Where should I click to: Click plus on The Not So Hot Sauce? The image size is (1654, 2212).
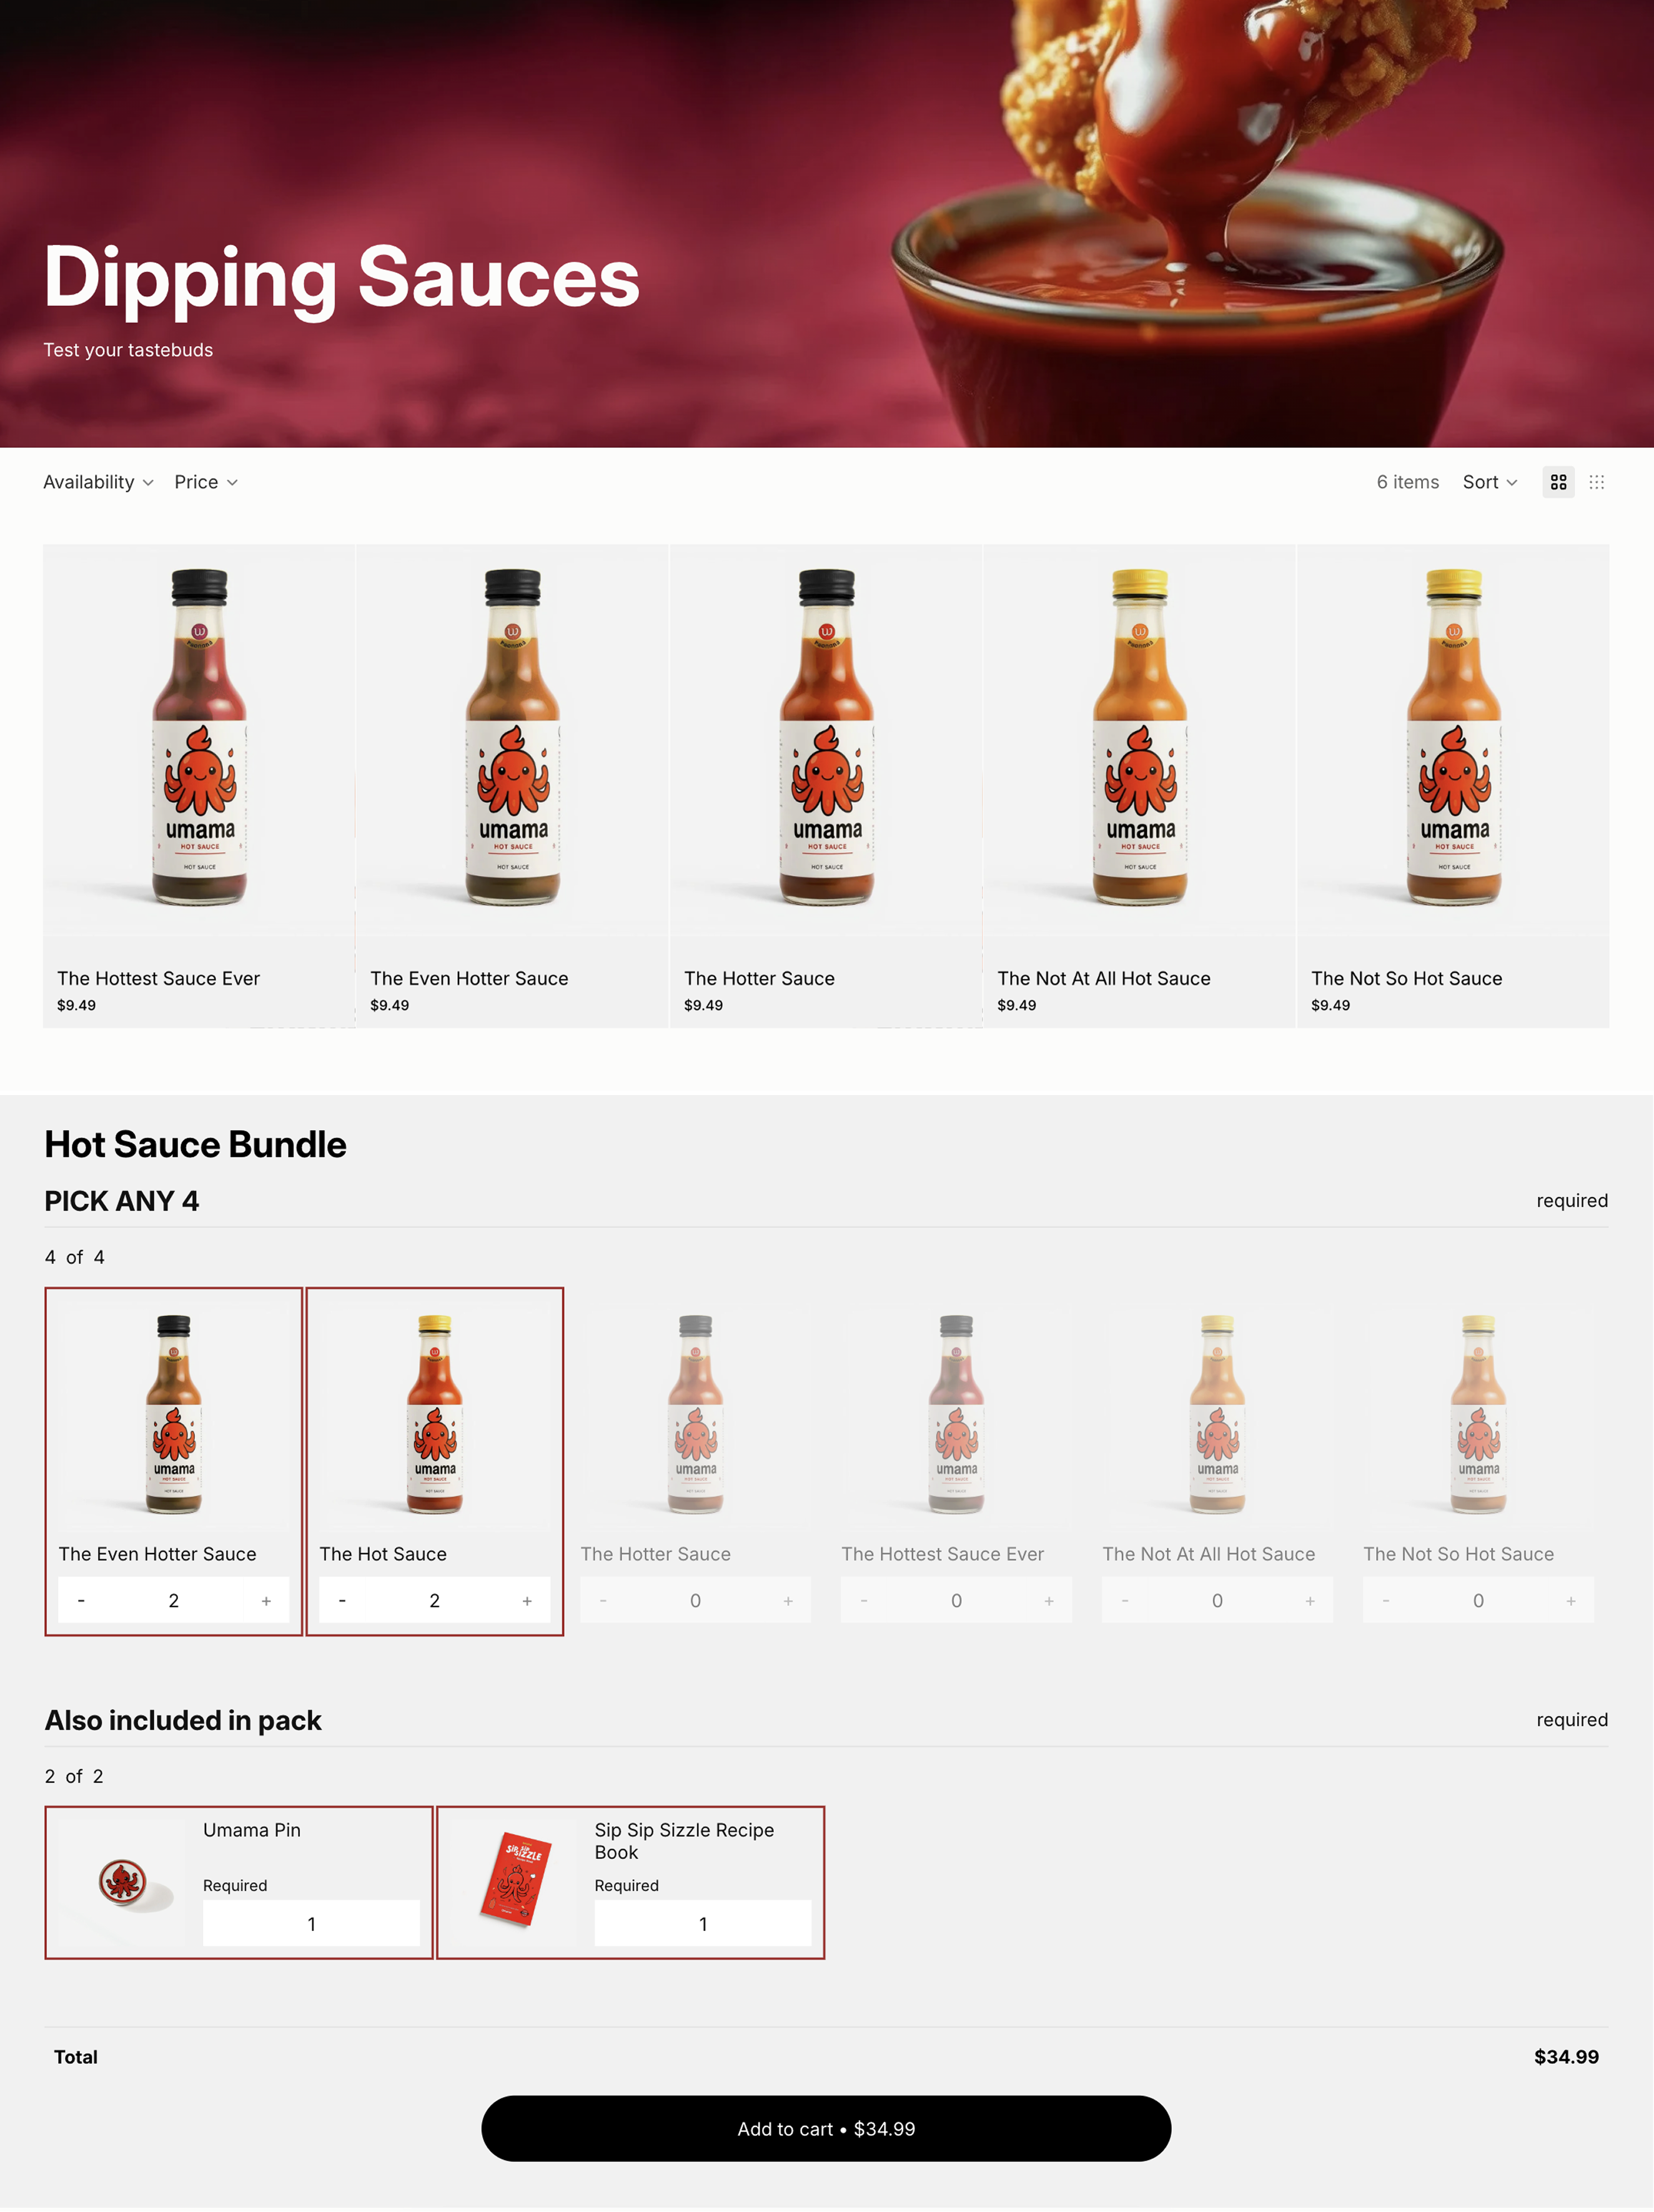pos(1571,1601)
